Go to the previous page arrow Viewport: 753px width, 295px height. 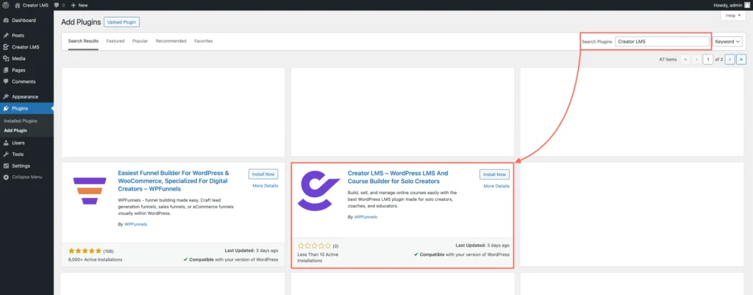696,60
